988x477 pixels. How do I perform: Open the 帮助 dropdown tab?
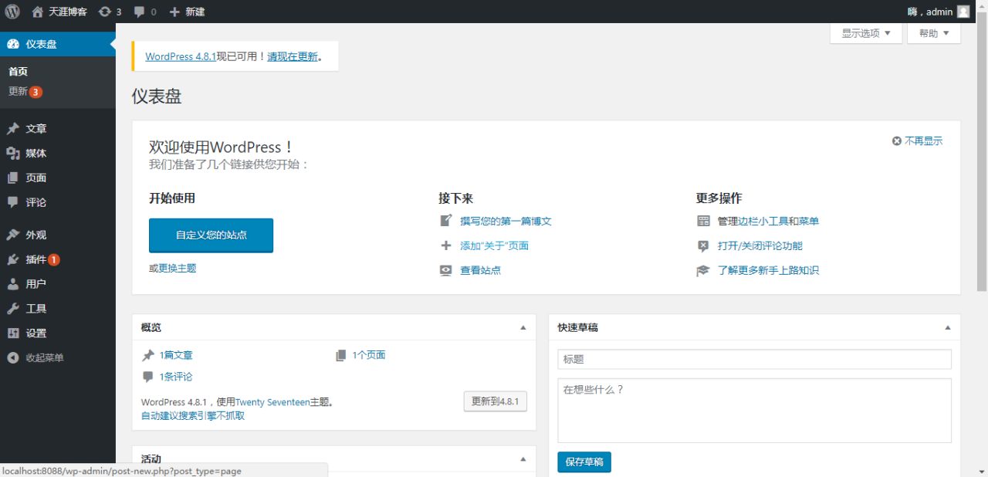click(933, 33)
